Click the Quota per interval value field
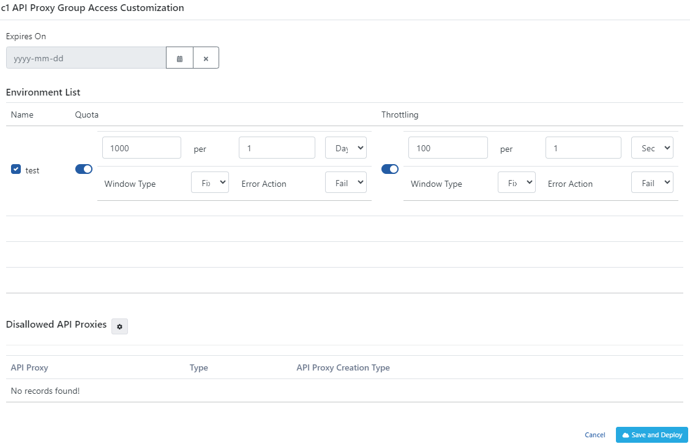Screen dimensions: 690x444 277,148
